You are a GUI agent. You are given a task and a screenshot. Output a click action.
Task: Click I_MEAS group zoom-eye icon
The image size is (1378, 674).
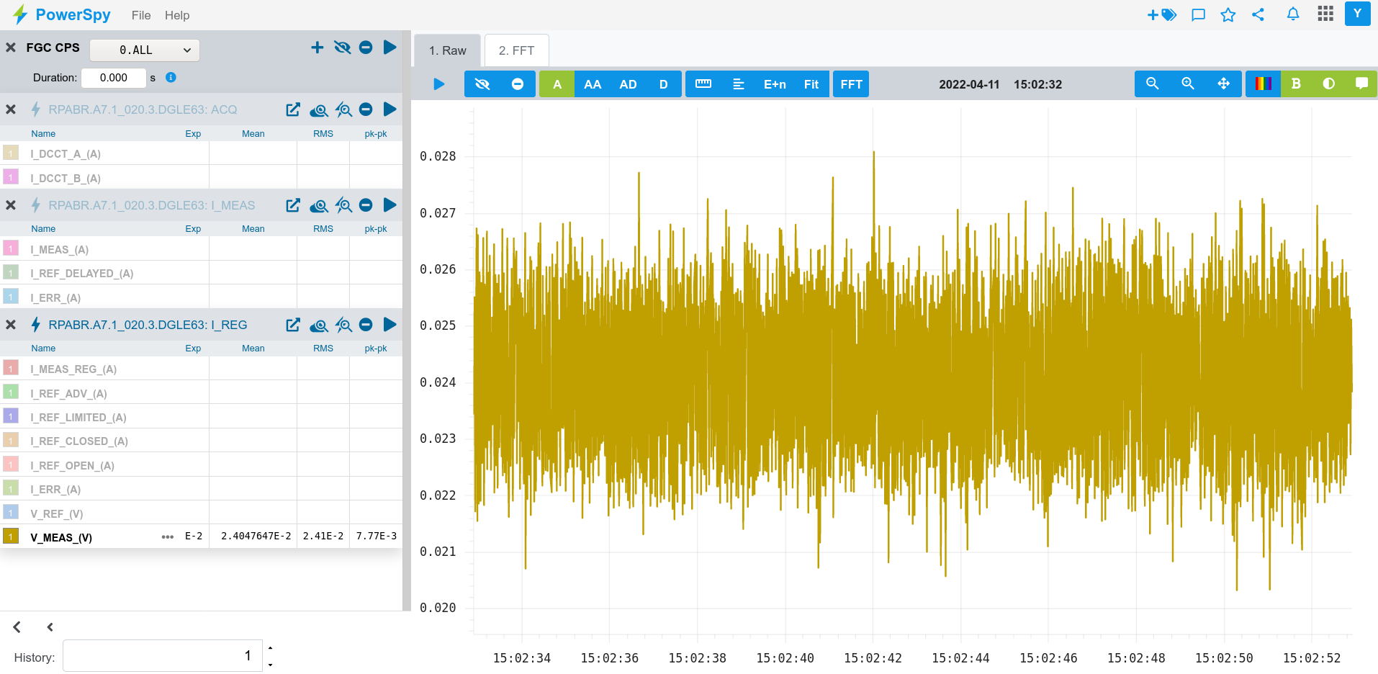point(343,205)
